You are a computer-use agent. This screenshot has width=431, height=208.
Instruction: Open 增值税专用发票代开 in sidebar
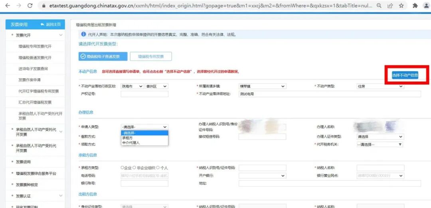point(35,46)
